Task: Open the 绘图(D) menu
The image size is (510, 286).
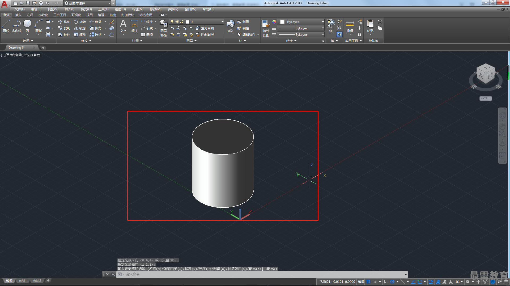Action: [x=120, y=9]
